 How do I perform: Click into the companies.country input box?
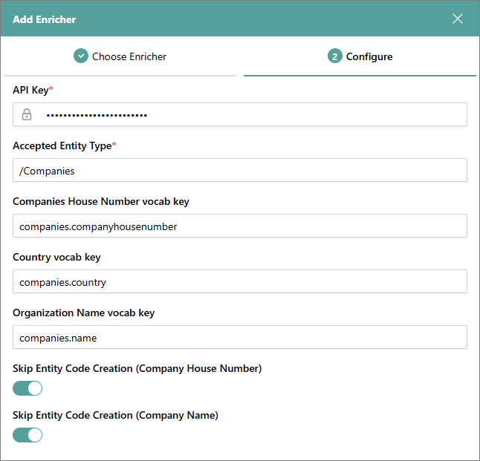239,281
